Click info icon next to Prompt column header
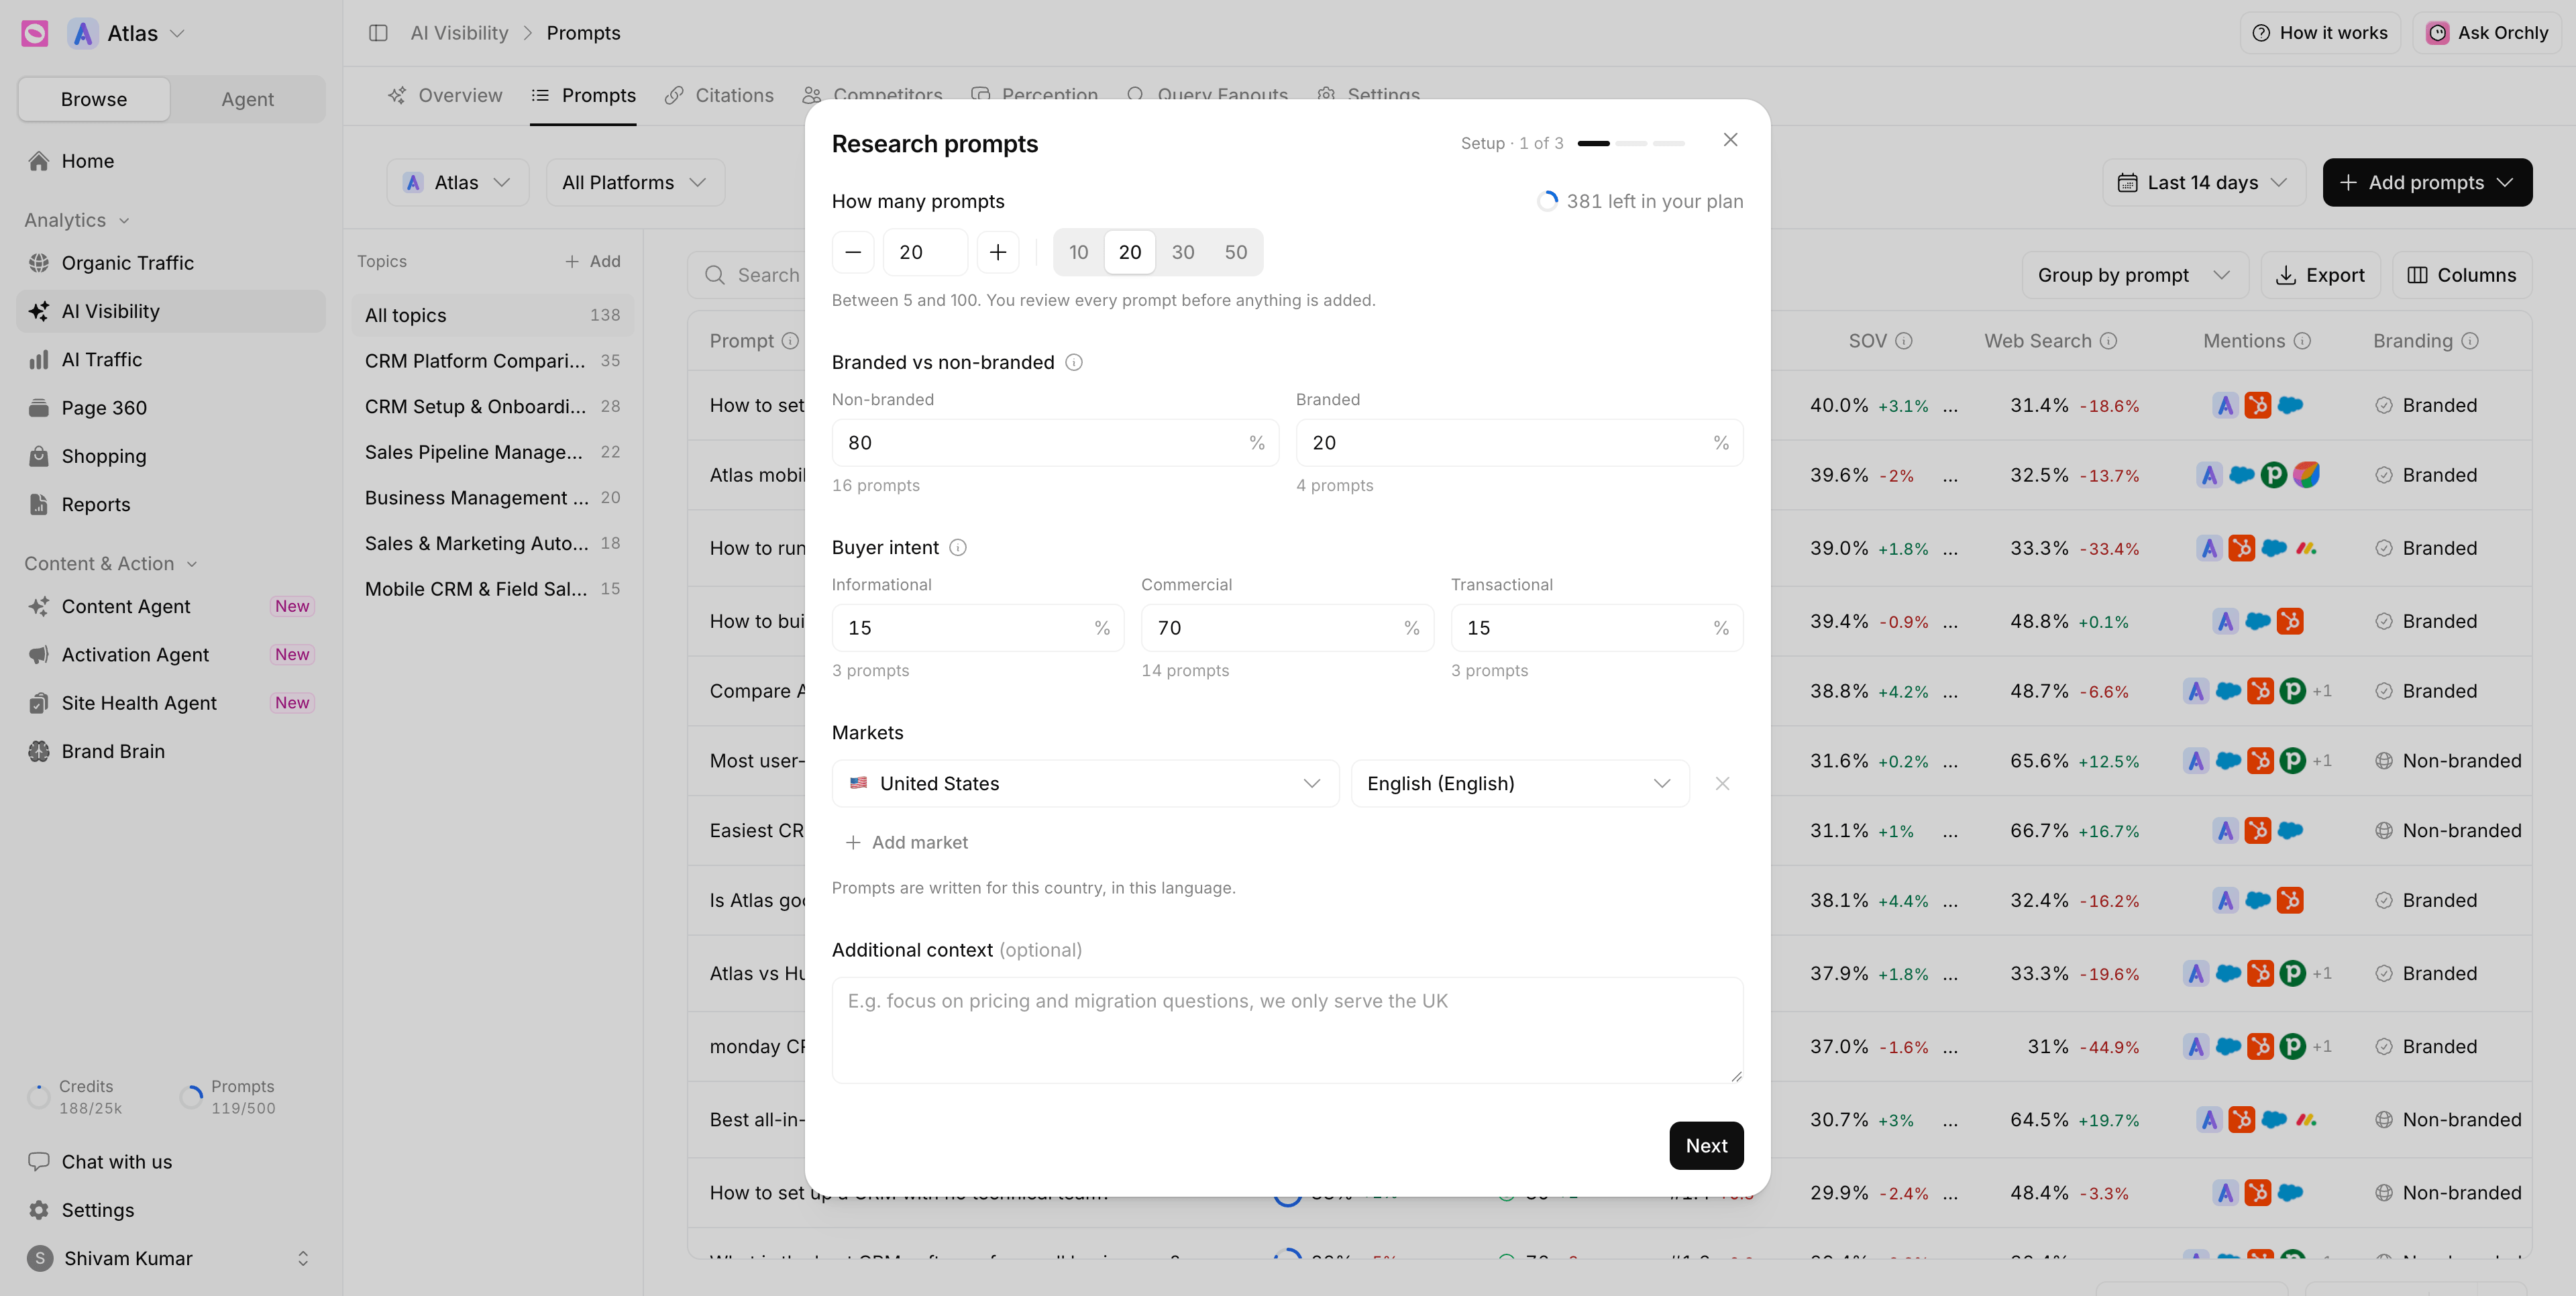This screenshot has width=2576, height=1296. [790, 341]
